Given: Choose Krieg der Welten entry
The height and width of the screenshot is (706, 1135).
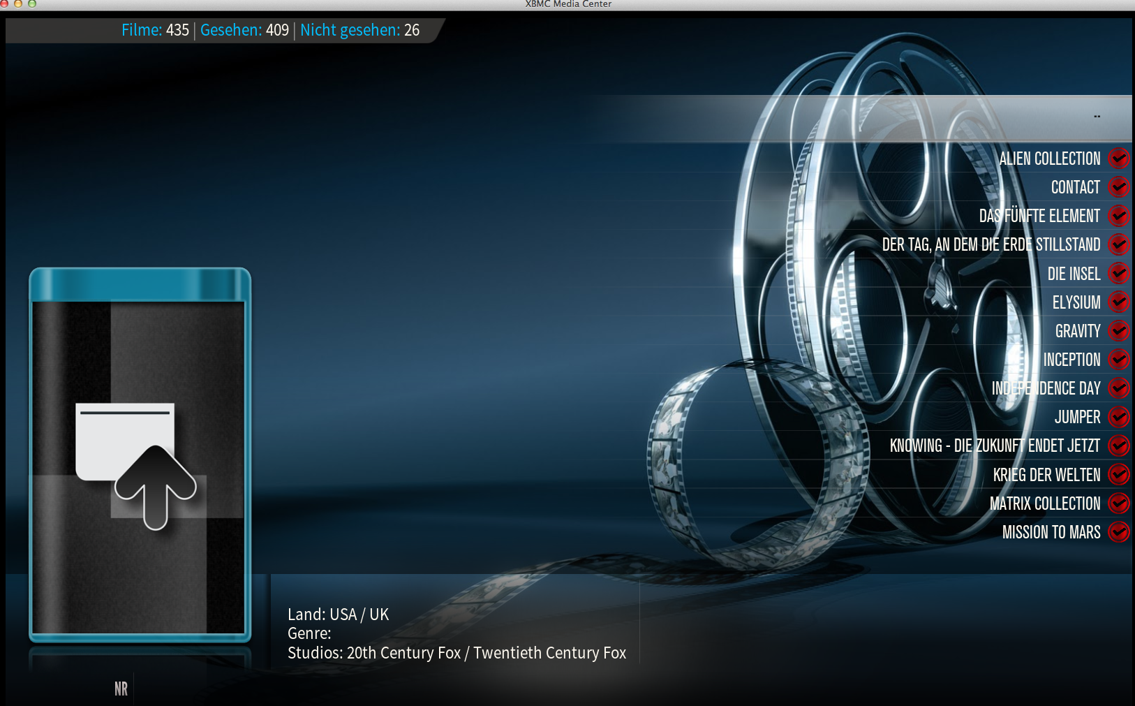Looking at the screenshot, I should (x=1046, y=474).
